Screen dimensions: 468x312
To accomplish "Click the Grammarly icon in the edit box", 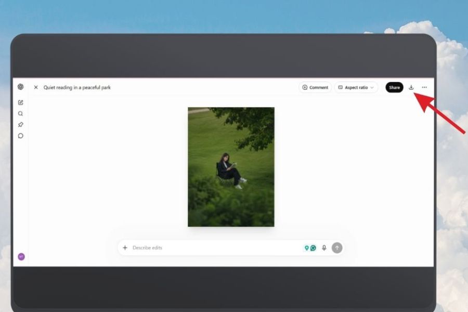I will pos(313,248).
